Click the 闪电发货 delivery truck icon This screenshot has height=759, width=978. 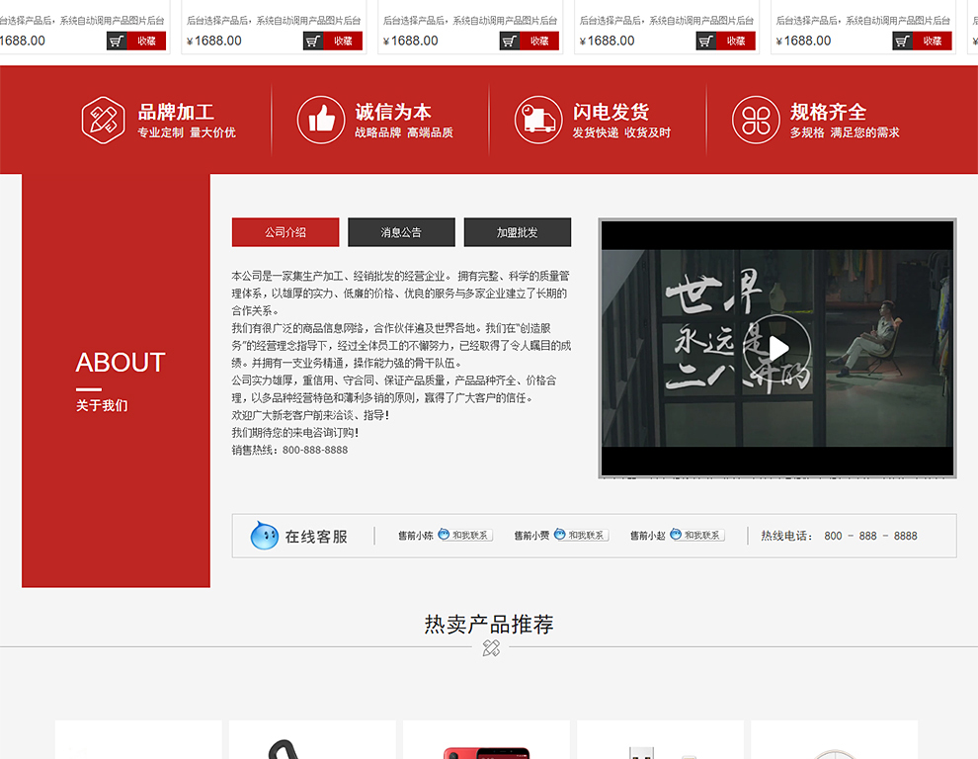(x=538, y=120)
